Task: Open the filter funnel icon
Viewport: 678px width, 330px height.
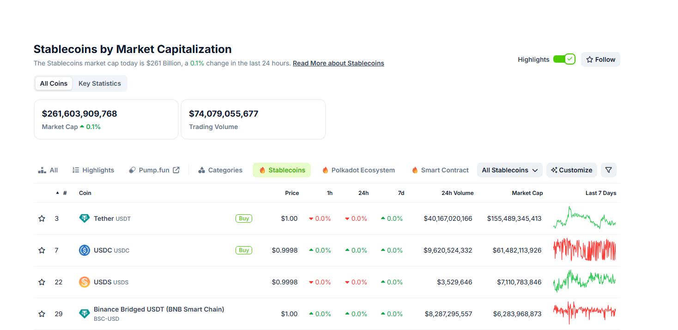Action: (x=608, y=170)
